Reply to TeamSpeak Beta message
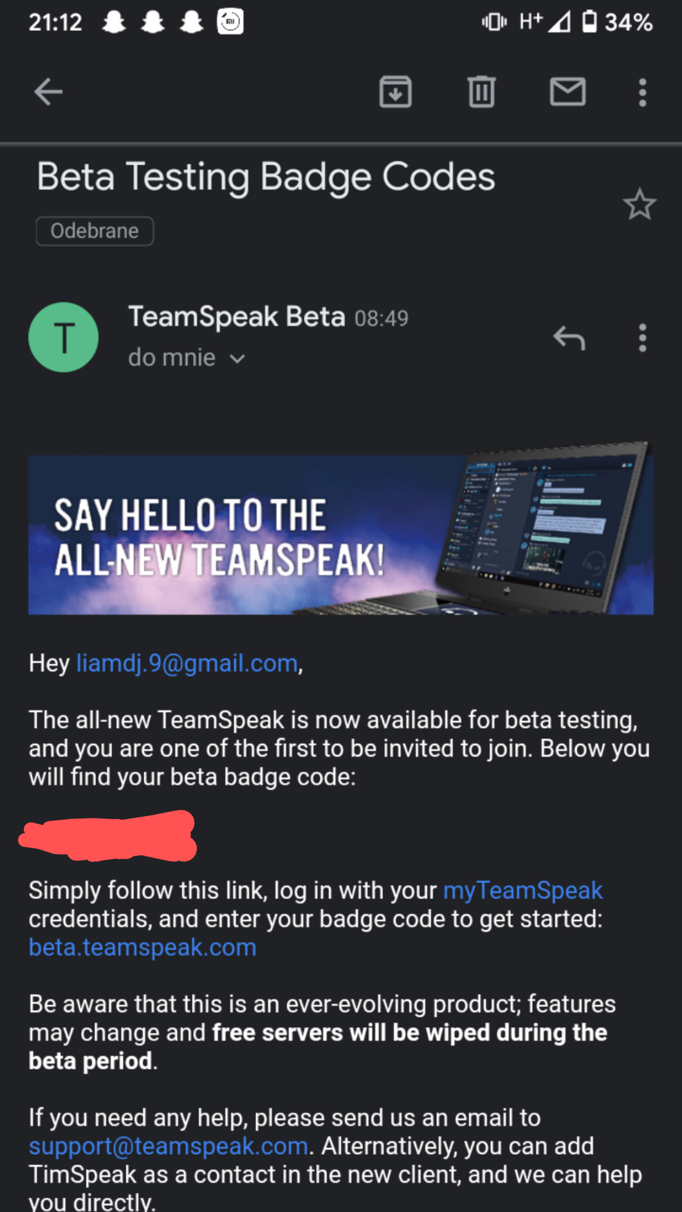The width and height of the screenshot is (682, 1212). click(x=569, y=338)
